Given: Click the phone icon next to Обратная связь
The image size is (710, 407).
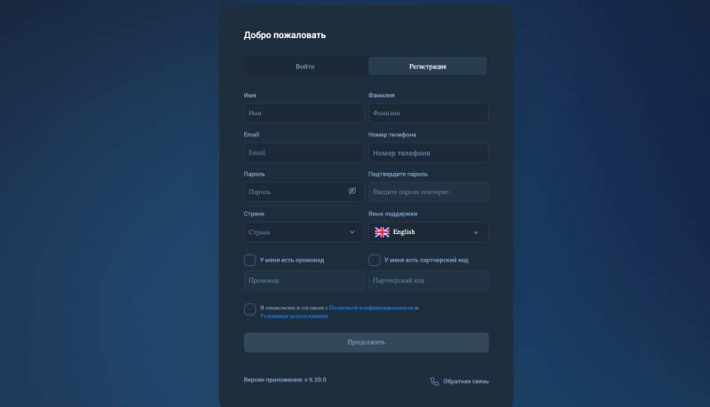Looking at the screenshot, I should (434, 381).
